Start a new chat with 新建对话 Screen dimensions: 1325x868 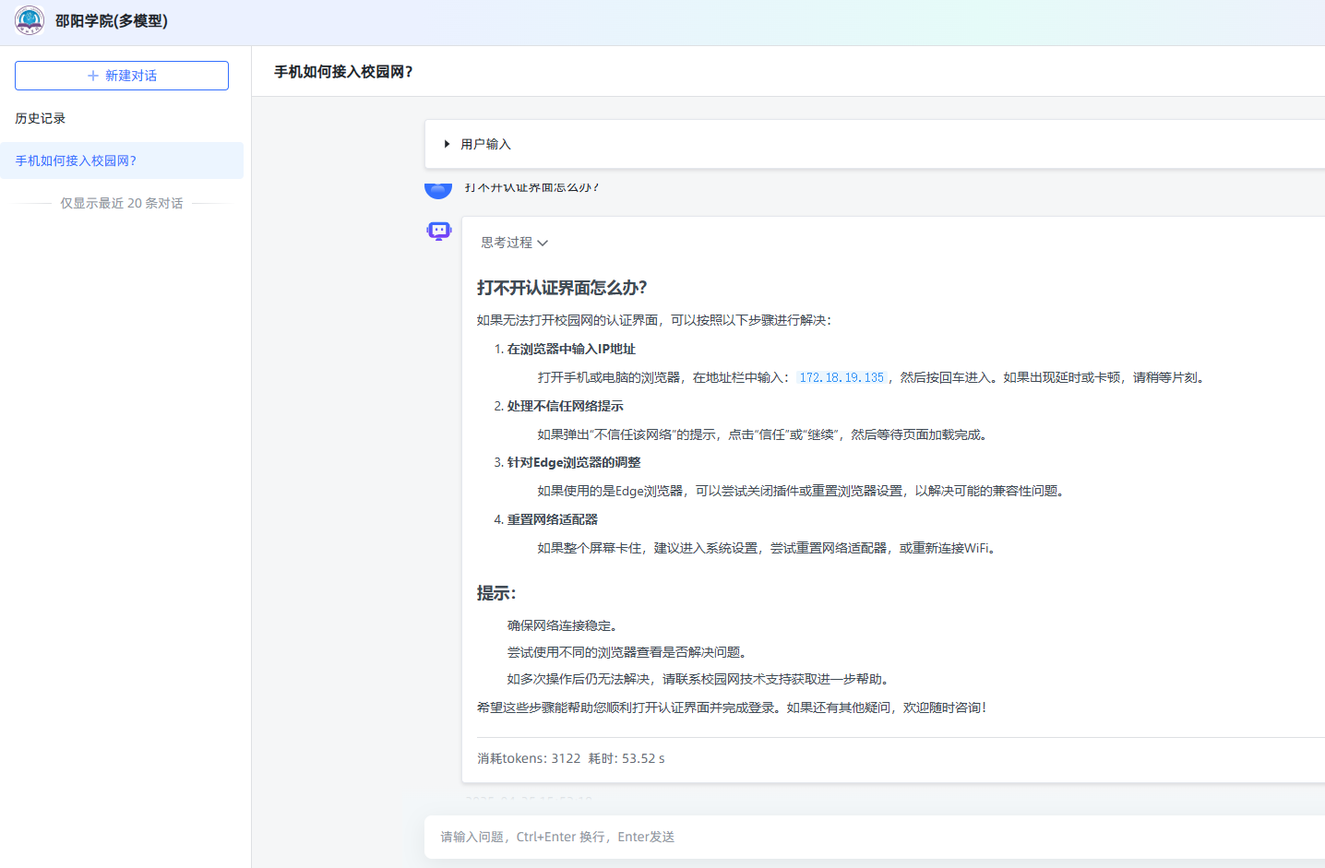coord(122,76)
